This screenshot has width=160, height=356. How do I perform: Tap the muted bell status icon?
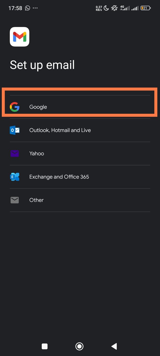(x=114, y=8)
